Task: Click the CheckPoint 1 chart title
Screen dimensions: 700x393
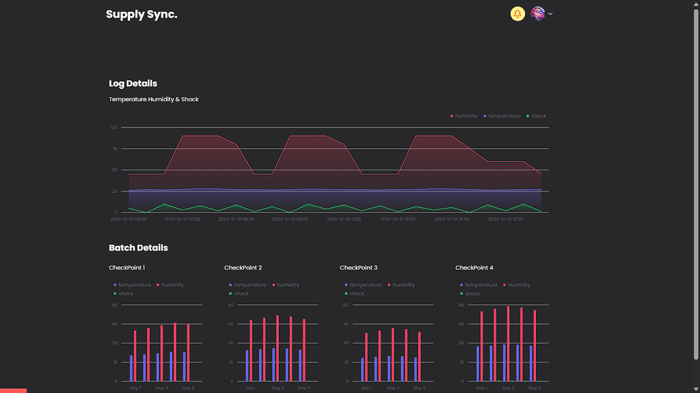Action: click(127, 267)
